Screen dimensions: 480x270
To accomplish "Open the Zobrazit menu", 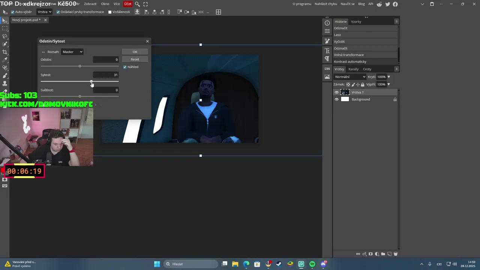I will click(90, 4).
